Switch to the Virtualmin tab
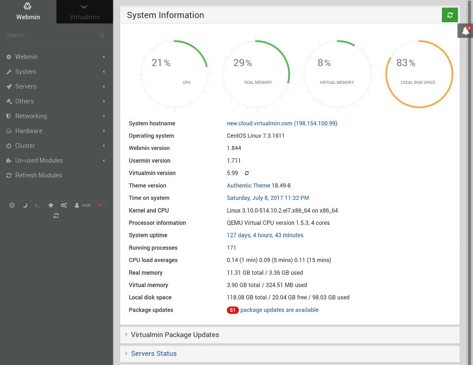This screenshot has width=473, height=365. pyautogui.click(x=85, y=11)
